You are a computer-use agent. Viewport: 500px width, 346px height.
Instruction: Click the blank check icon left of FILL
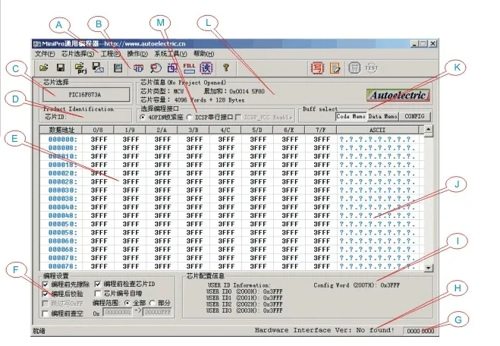pos(172,68)
